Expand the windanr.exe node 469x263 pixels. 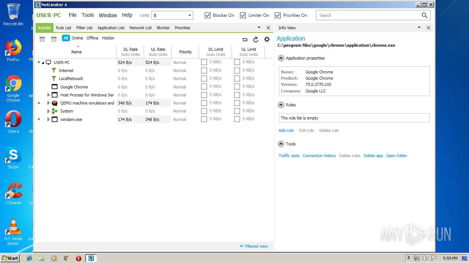48,119
